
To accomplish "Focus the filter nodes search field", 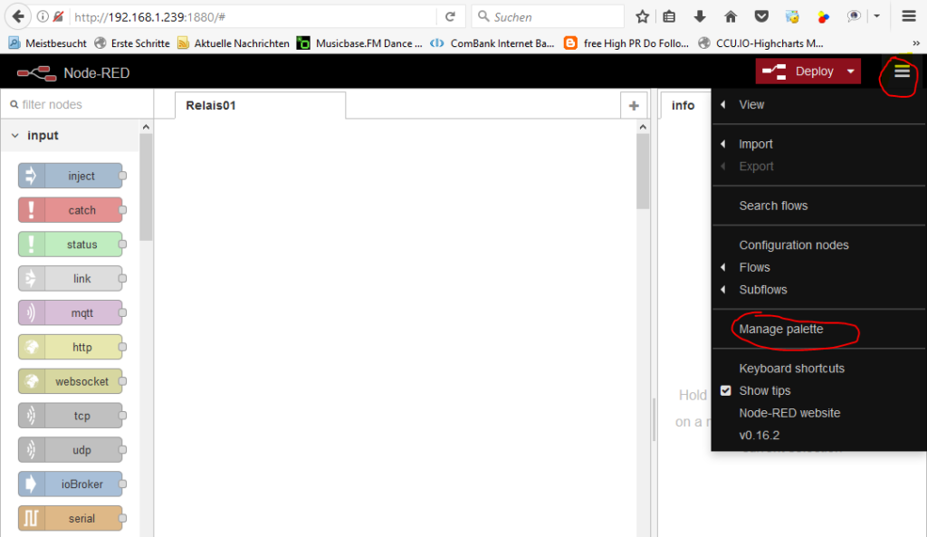I will (77, 104).
